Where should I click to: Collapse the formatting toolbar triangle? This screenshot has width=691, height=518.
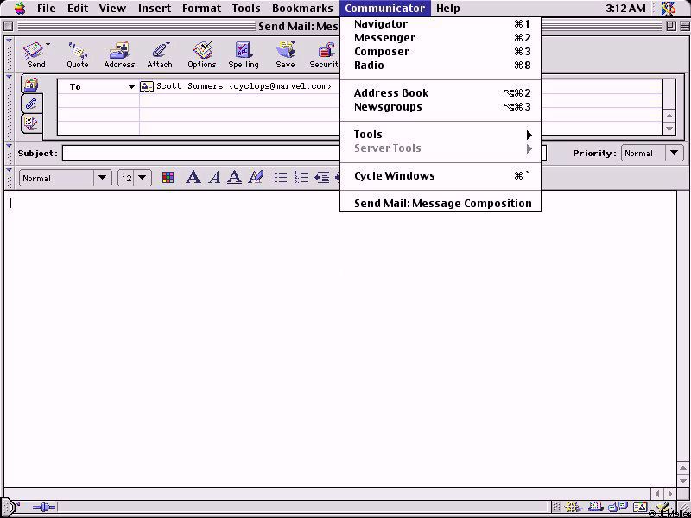[9, 170]
